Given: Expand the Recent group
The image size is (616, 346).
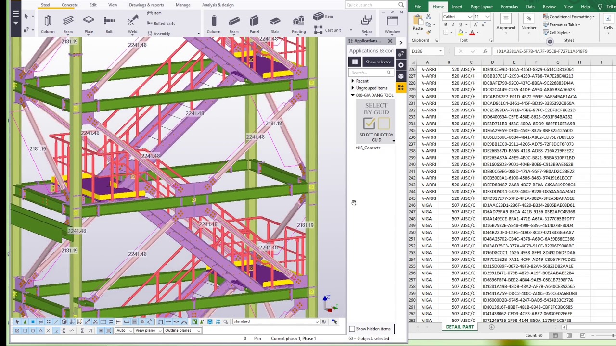Looking at the screenshot, I should (353, 81).
